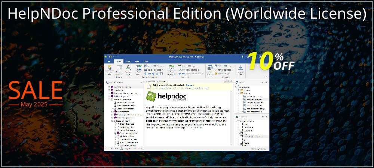Click Rename in the Keywords group
374x168 pixels.
193,66
